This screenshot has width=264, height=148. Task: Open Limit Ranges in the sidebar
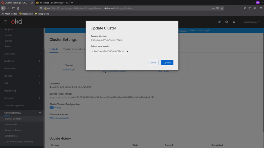click(x=11, y=136)
